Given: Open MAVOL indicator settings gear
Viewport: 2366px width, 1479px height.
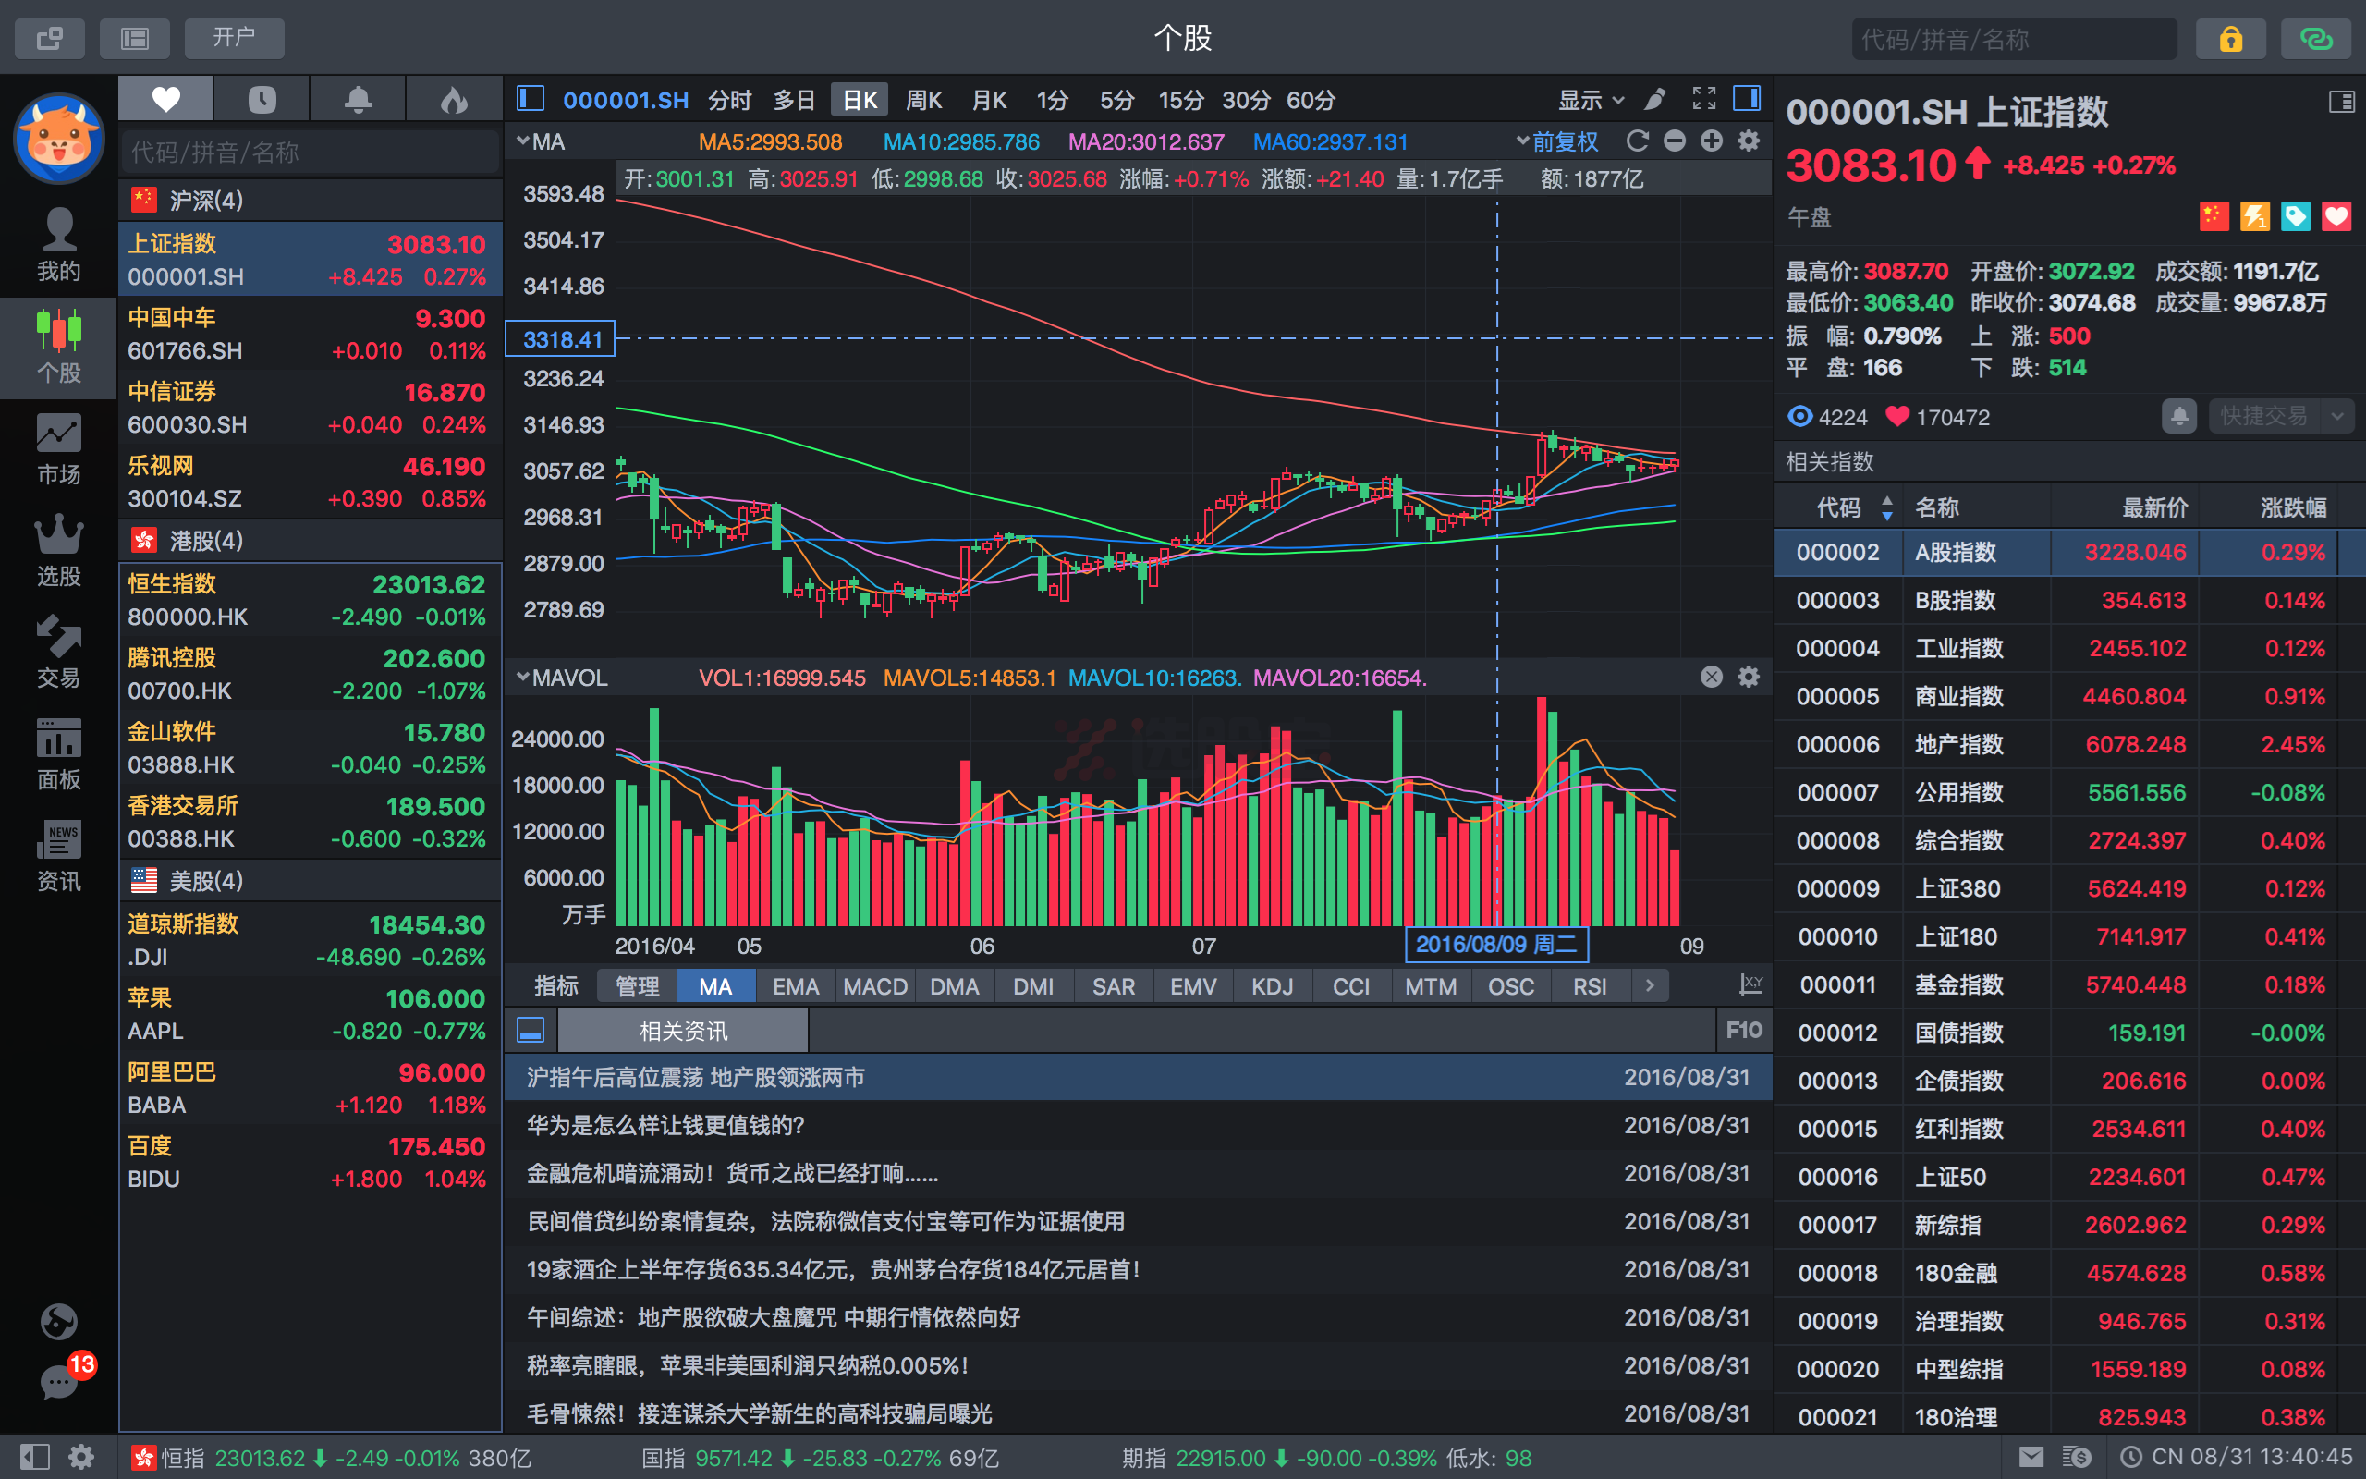Looking at the screenshot, I should (x=1748, y=677).
